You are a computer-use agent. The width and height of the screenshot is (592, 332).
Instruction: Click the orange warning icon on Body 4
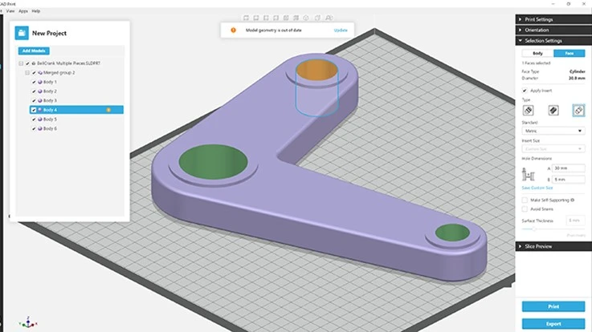(x=108, y=110)
